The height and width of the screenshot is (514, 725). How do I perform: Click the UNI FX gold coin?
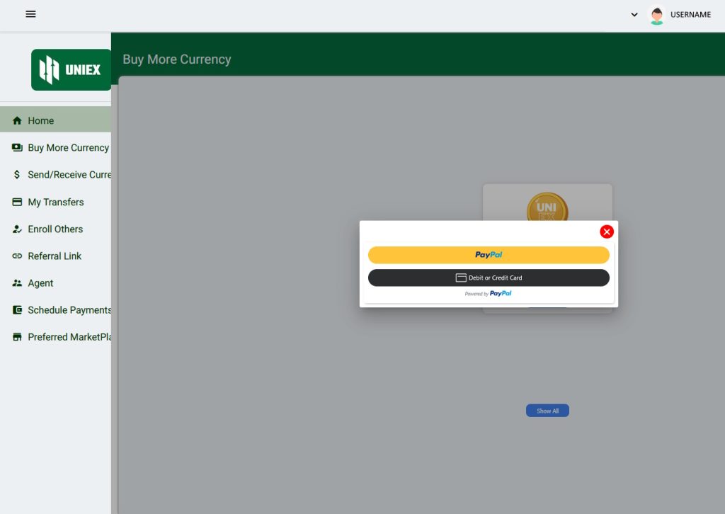click(x=547, y=207)
